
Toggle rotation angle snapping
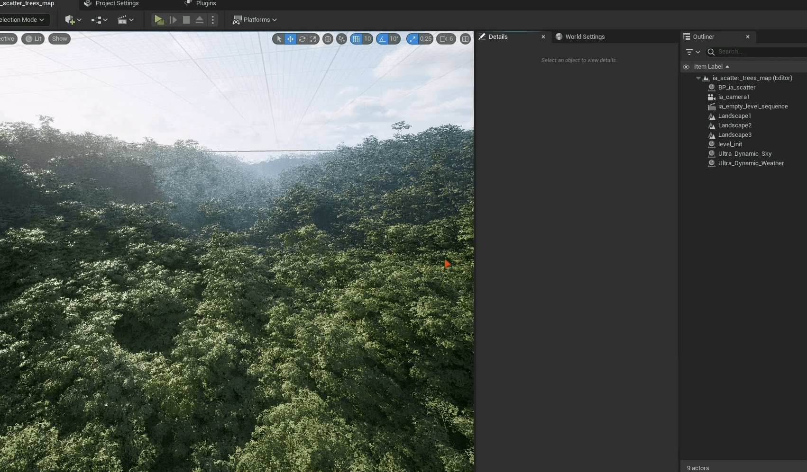(382, 39)
